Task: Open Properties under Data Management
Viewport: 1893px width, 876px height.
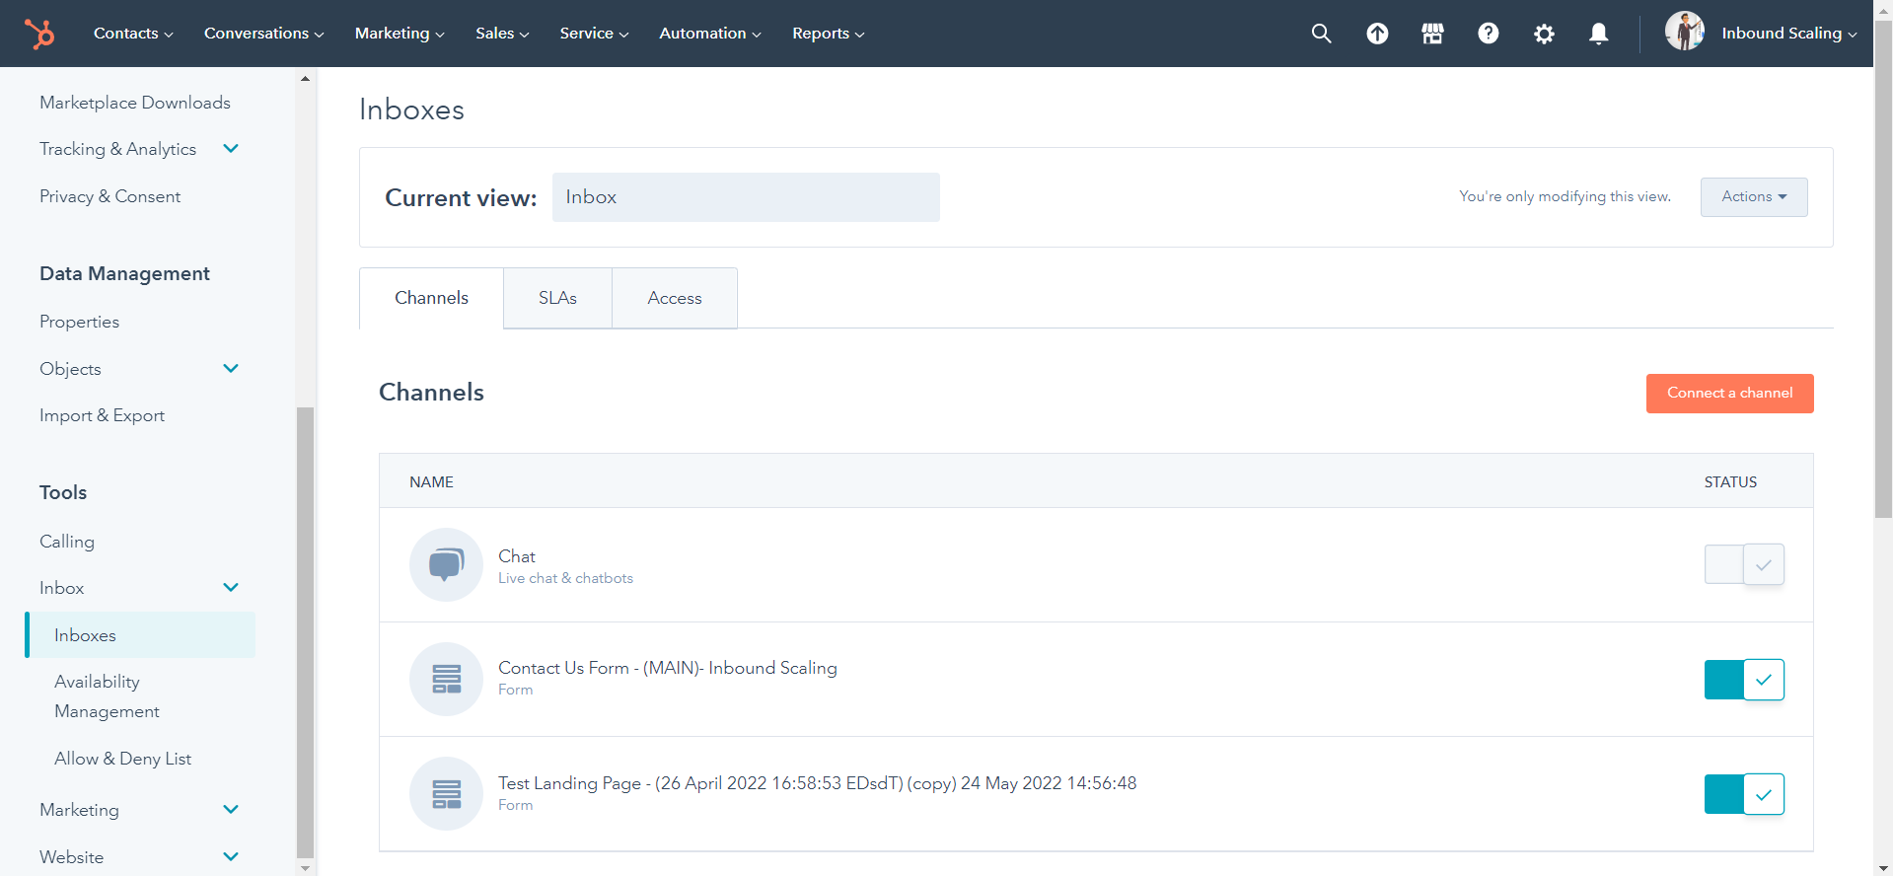Action: point(79,322)
